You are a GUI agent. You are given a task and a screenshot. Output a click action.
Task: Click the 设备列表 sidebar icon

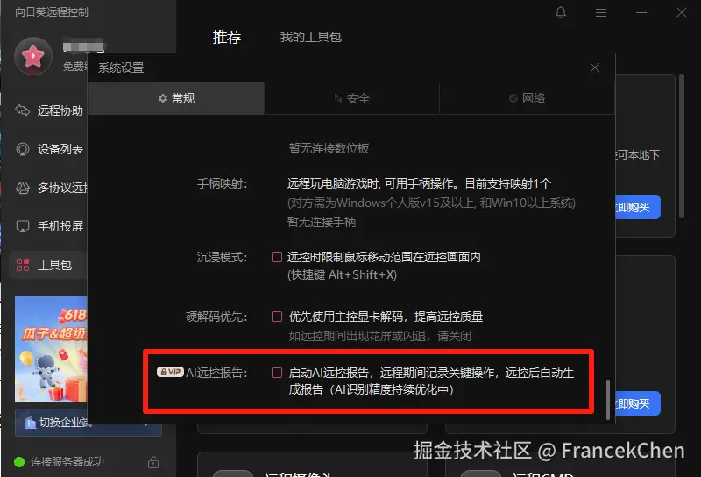(23, 149)
